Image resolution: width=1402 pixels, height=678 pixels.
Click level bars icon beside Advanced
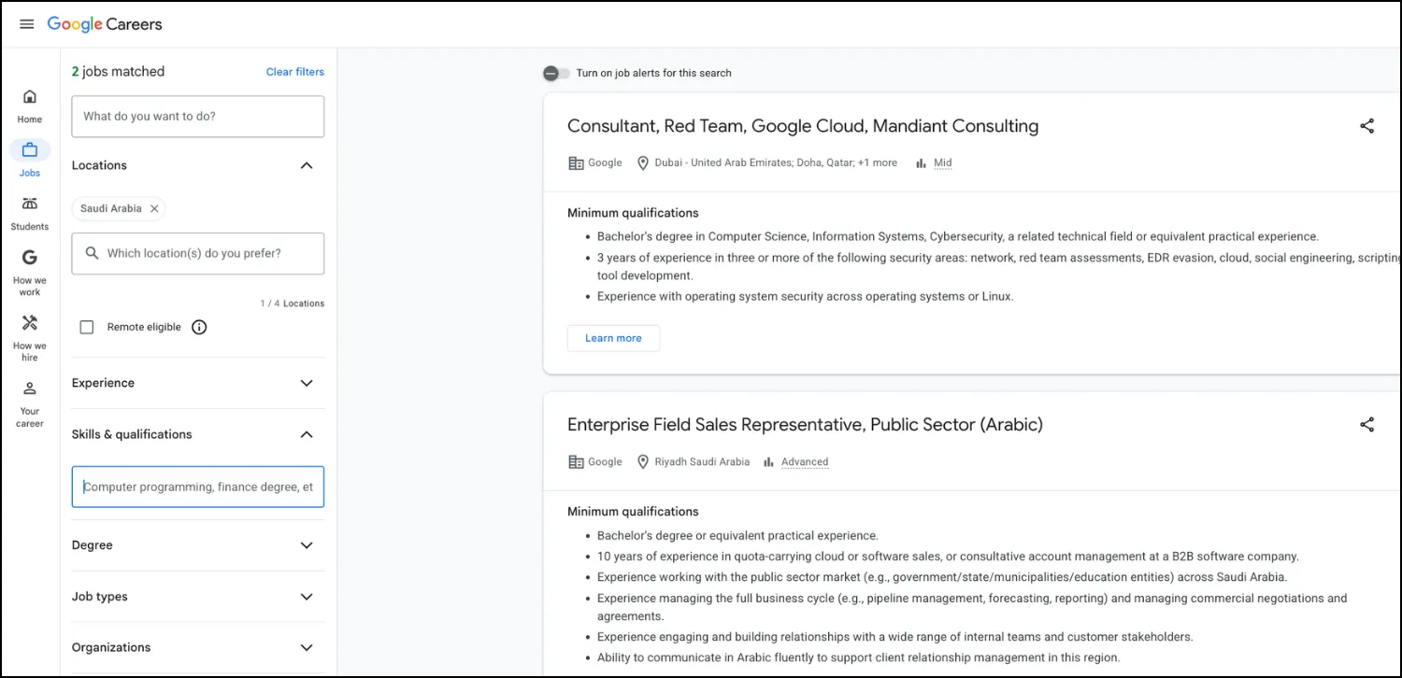[x=768, y=461]
